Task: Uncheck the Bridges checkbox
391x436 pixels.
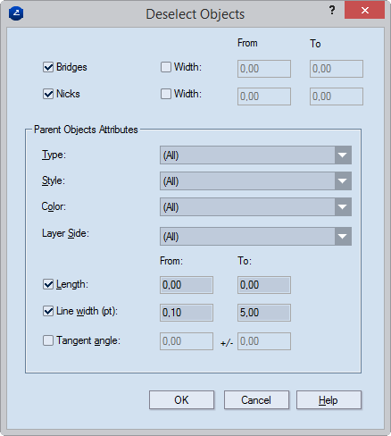Action: [48, 67]
